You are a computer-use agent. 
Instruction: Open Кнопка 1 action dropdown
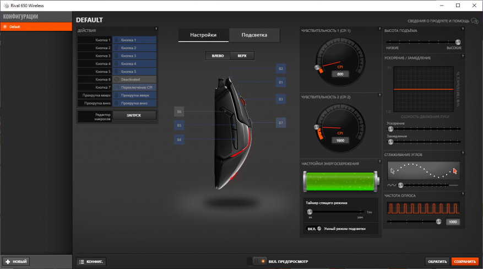pyautogui.click(x=134, y=40)
